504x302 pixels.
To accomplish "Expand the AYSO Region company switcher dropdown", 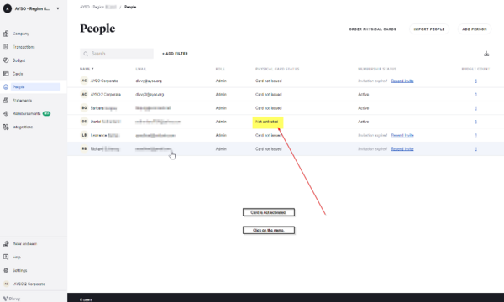I will 58,8.
